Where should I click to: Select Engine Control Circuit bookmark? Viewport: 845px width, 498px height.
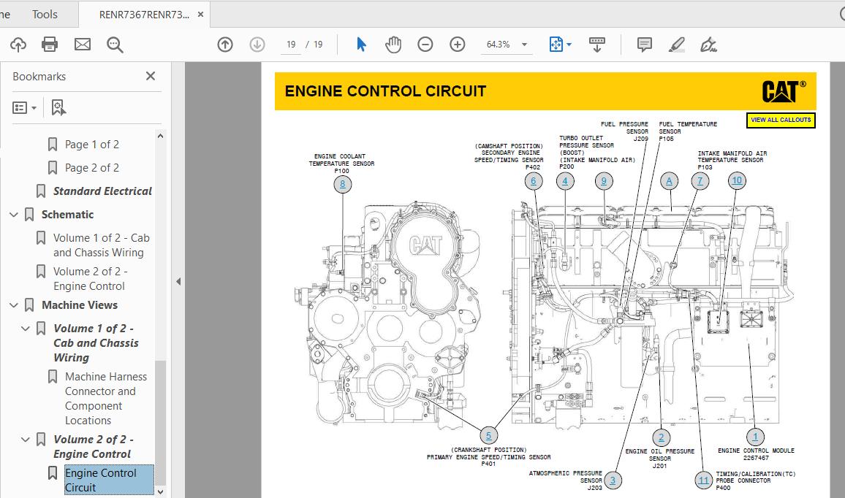(108, 480)
